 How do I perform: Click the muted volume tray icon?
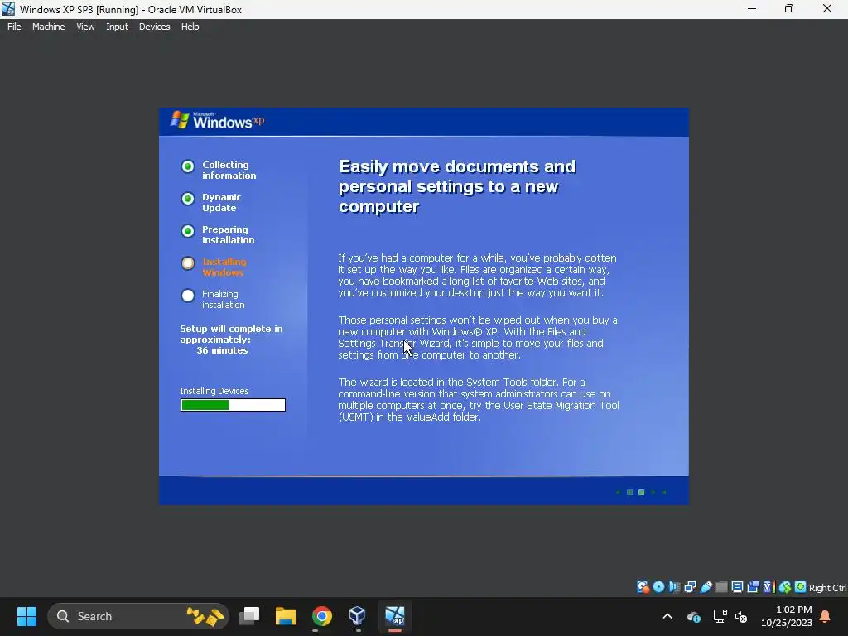741,616
